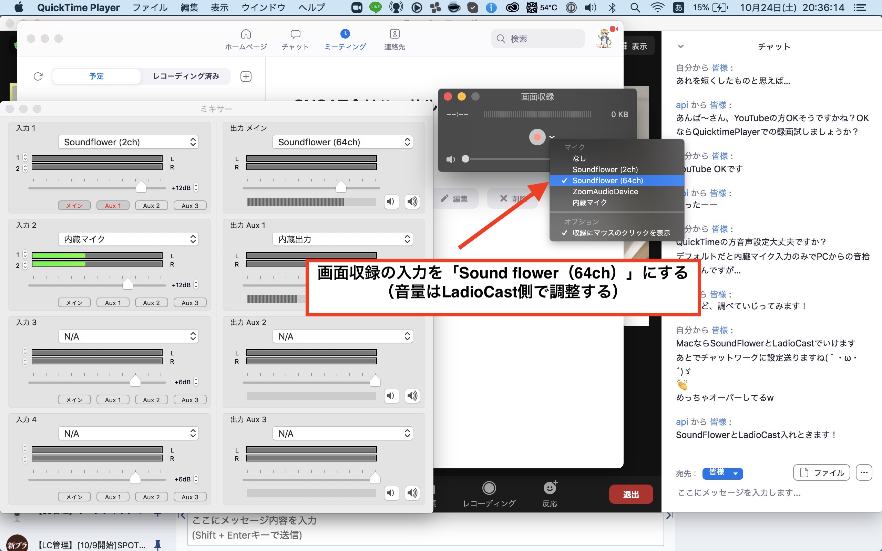Open the Input 1 Soundflower (2ch) device dropdown
The width and height of the screenshot is (882, 551).
128,142
